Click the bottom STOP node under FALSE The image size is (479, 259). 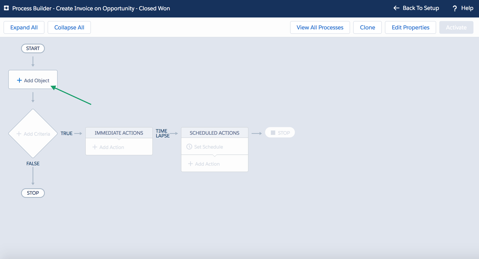point(33,193)
